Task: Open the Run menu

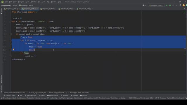Action: (39, 2)
